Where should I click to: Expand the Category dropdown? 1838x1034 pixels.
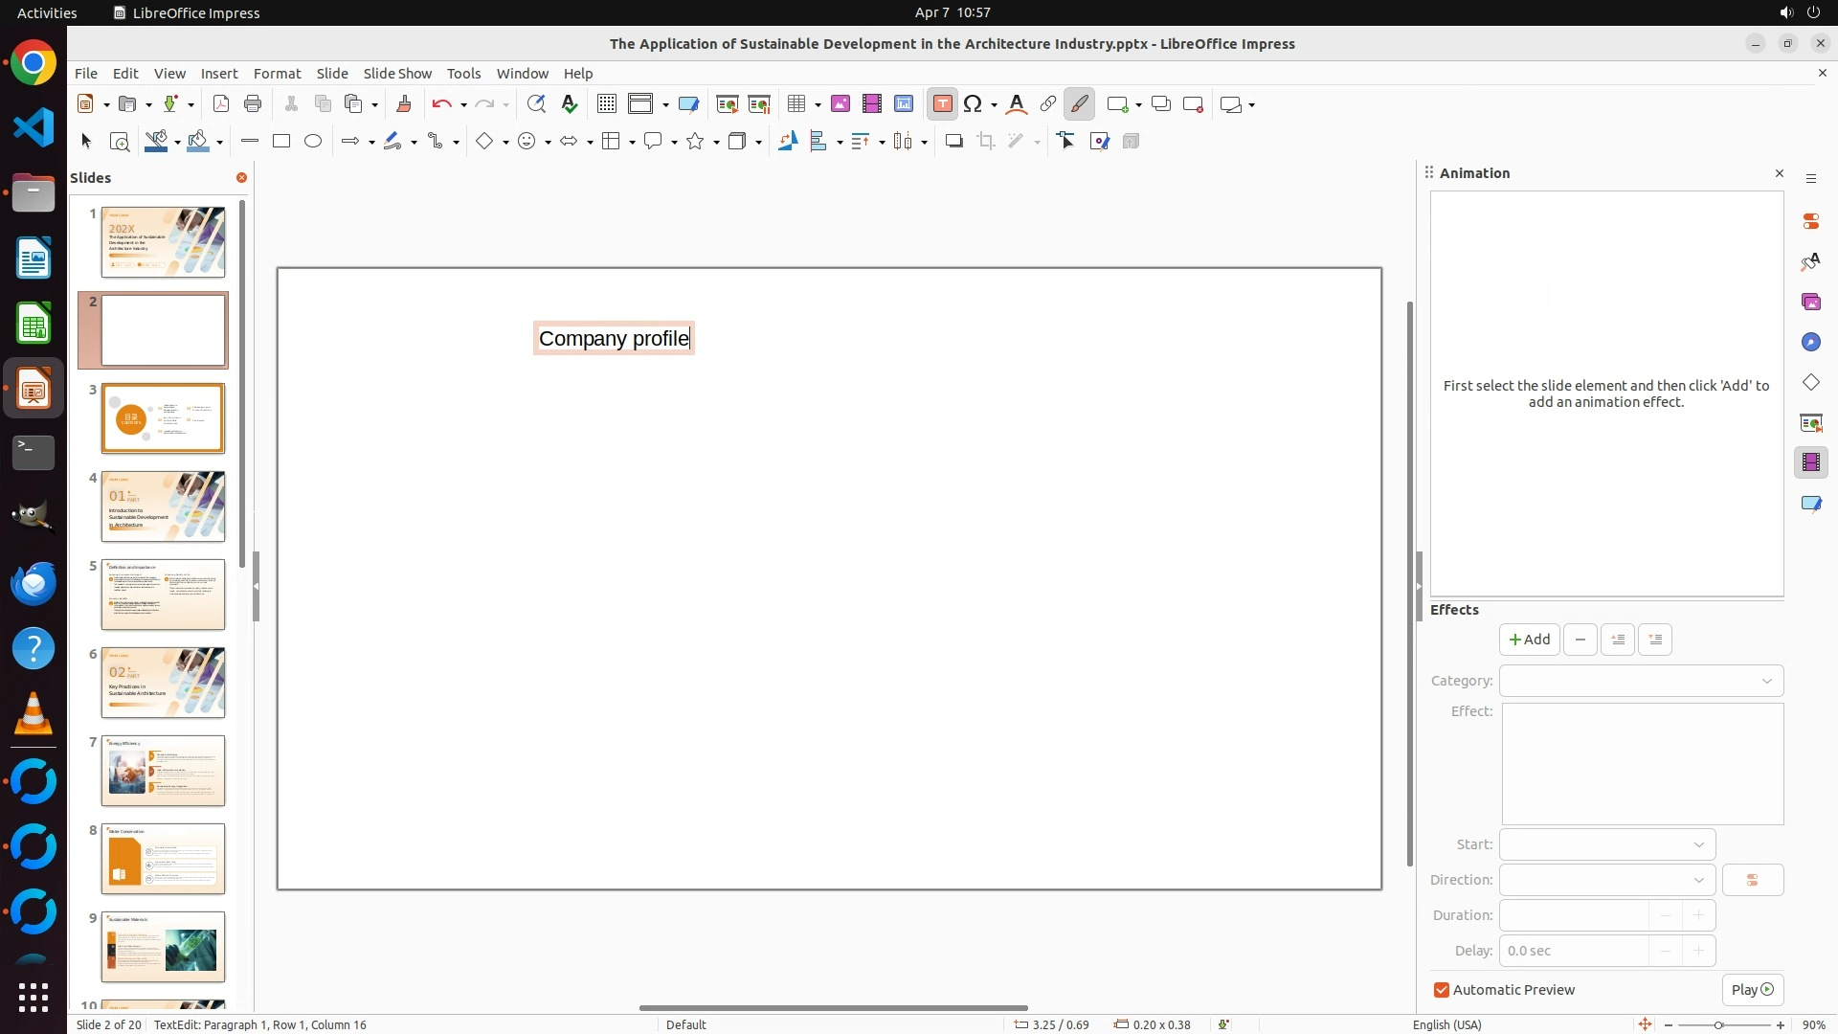coord(1641,681)
